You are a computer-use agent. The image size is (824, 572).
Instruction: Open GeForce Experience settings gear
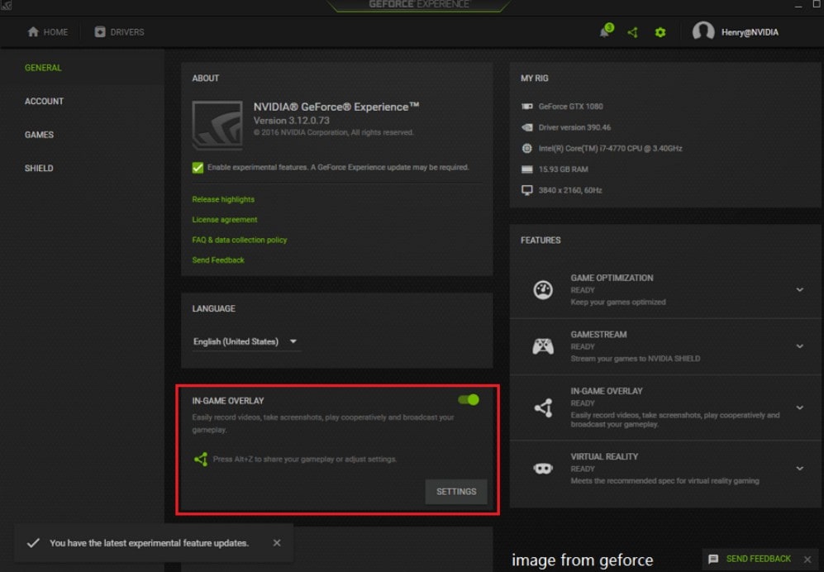click(660, 31)
